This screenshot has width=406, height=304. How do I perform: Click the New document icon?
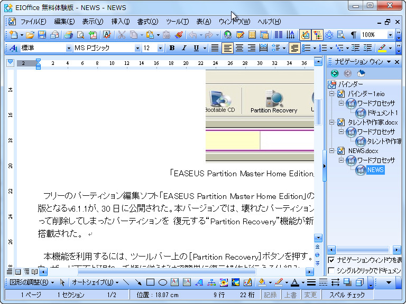click(x=13, y=35)
